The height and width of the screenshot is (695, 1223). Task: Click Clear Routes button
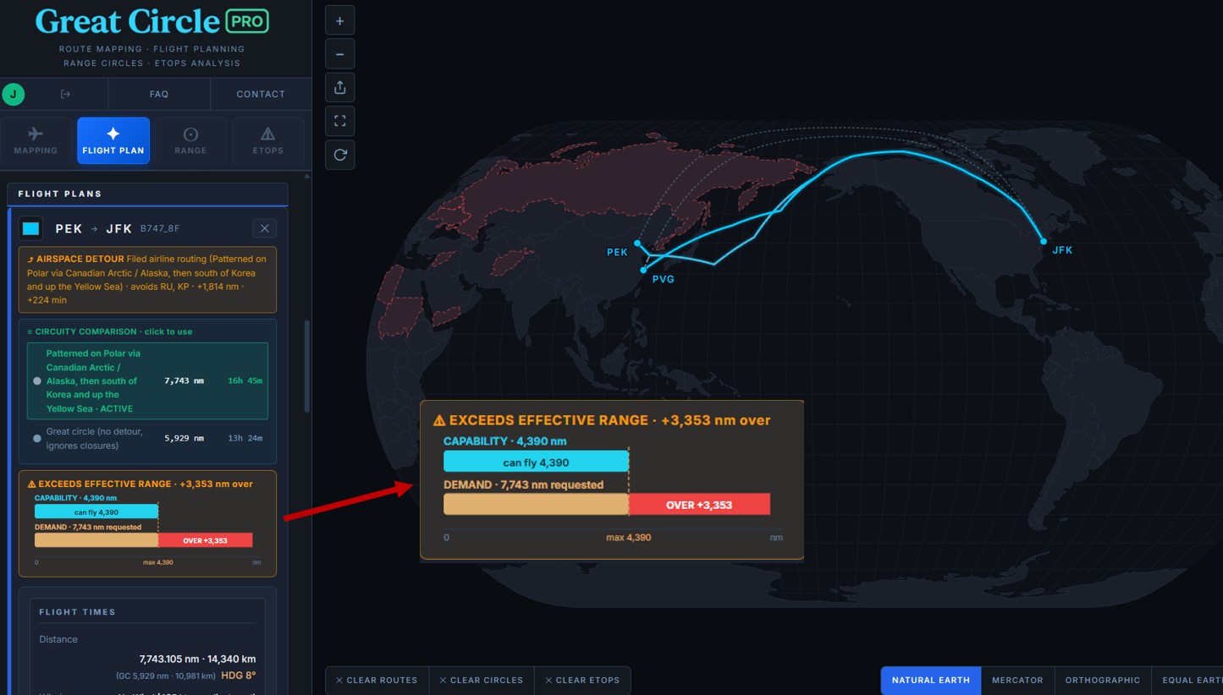point(377,680)
